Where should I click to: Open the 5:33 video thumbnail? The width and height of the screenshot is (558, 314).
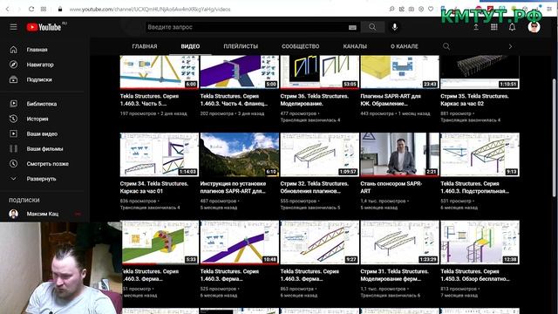pyautogui.click(x=160, y=242)
